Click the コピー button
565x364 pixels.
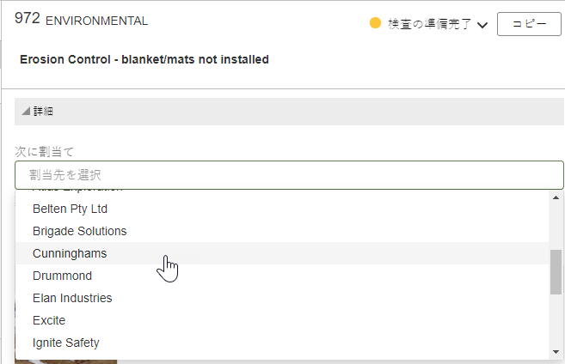[x=529, y=24]
